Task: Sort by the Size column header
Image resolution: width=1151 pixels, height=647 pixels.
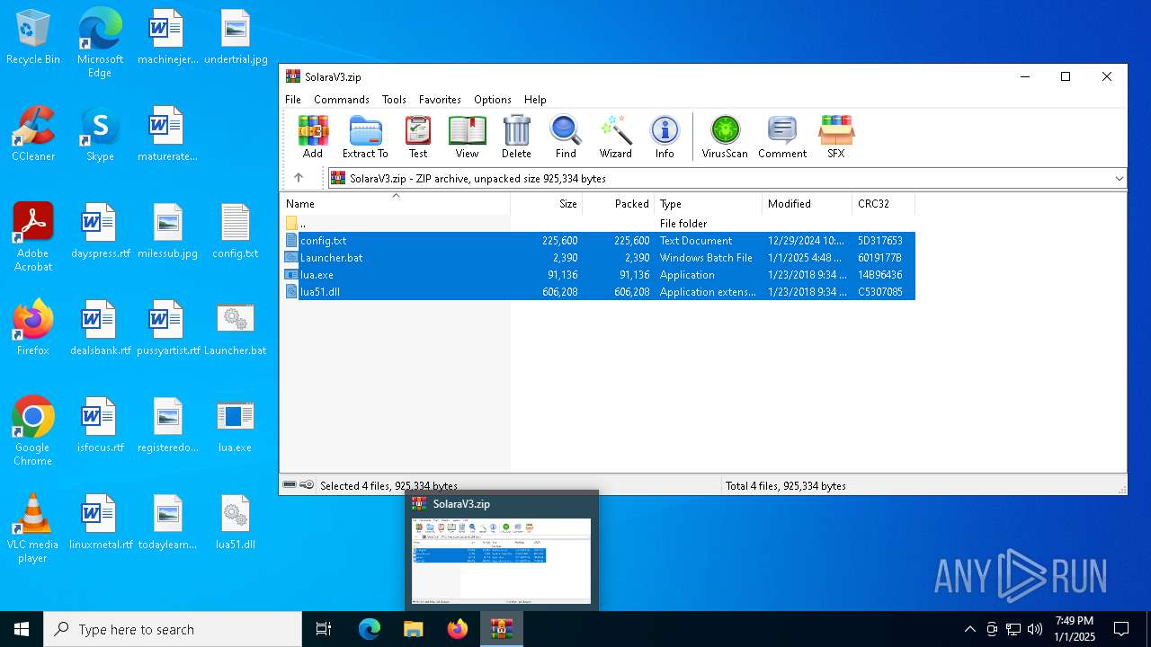Action: tap(547, 204)
